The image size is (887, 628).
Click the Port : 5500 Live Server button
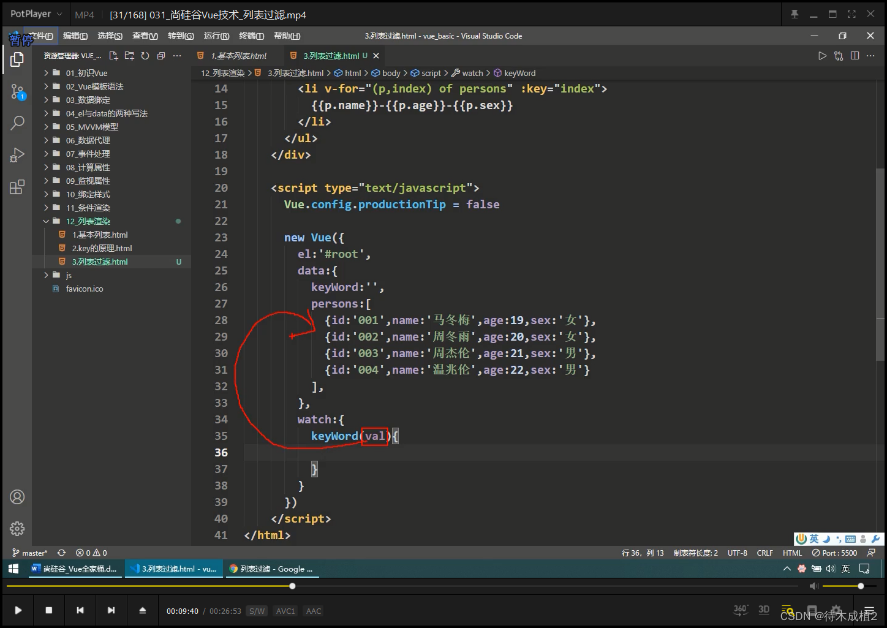click(834, 553)
